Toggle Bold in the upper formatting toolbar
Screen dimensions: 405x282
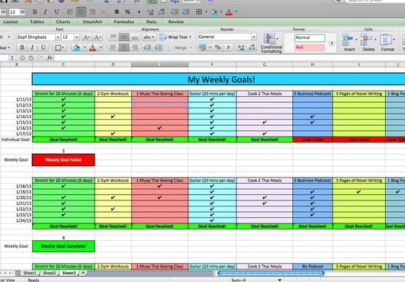point(34,12)
